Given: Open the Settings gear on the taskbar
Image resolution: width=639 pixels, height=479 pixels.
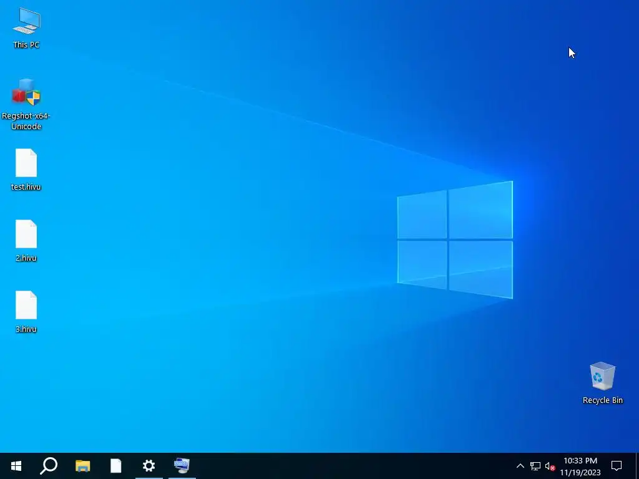Looking at the screenshot, I should (x=149, y=466).
